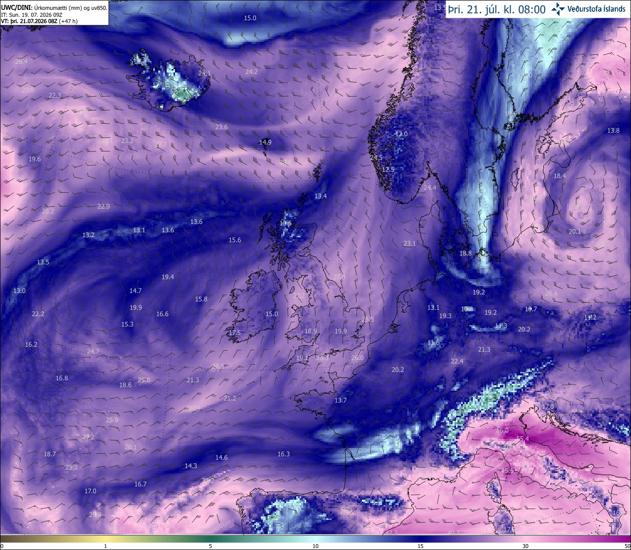Screen dimensions: 631x550
Task: Click the 30 tick on the legend bar
Action: (526, 546)
